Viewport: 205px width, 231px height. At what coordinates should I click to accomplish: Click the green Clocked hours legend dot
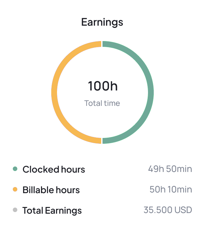(15, 169)
